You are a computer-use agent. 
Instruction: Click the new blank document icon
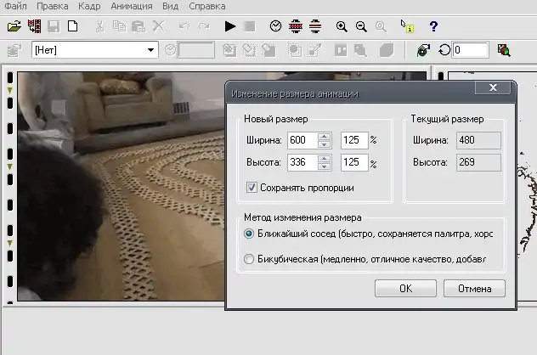click(73, 27)
